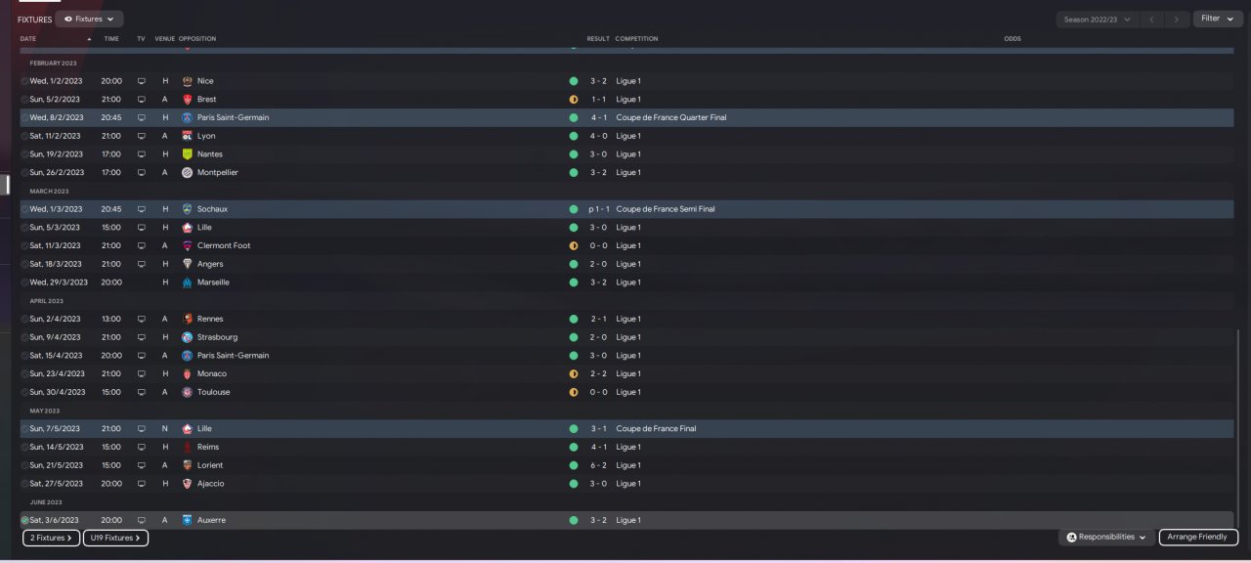
Task: Toggle the circle checkbox beside Wed, 1/2/2023
Action: [25, 81]
